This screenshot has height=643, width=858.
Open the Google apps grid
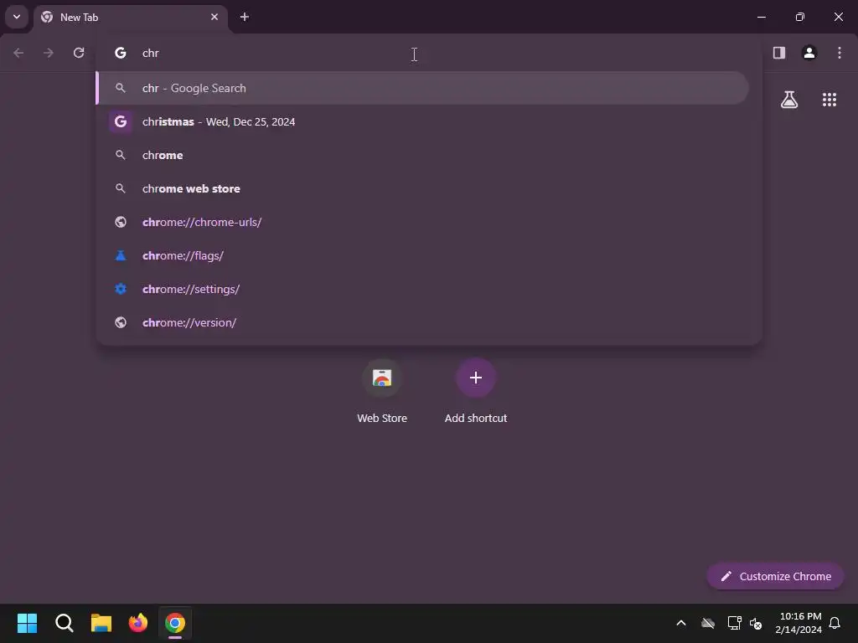[x=829, y=100]
